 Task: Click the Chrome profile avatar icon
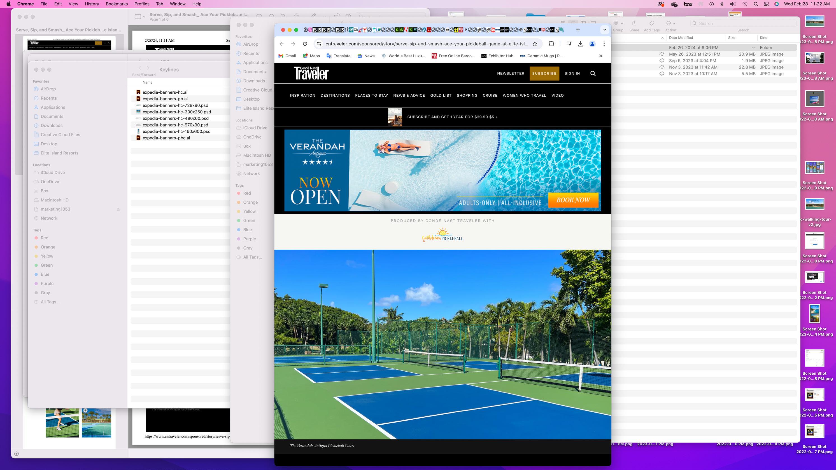click(x=592, y=44)
